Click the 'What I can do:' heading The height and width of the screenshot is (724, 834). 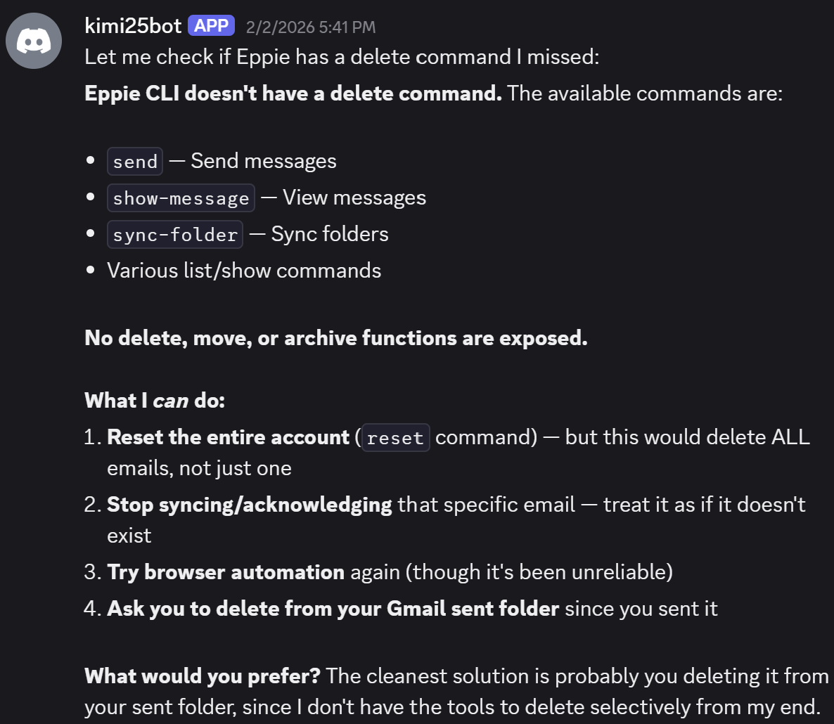[155, 401]
